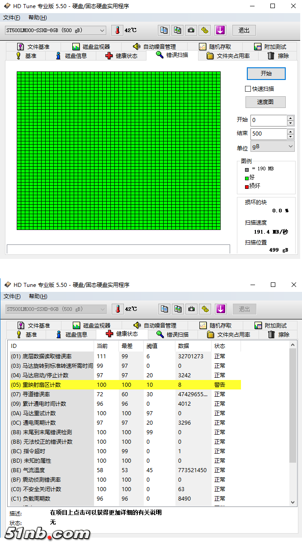The width and height of the screenshot is (302, 544).
Task: Select row (C0) 不安全关闭计数
Action: 125,489
